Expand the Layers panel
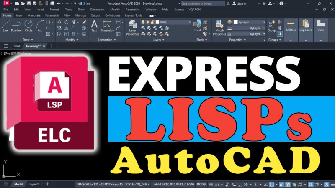335x188 pixels. click(x=158, y=40)
